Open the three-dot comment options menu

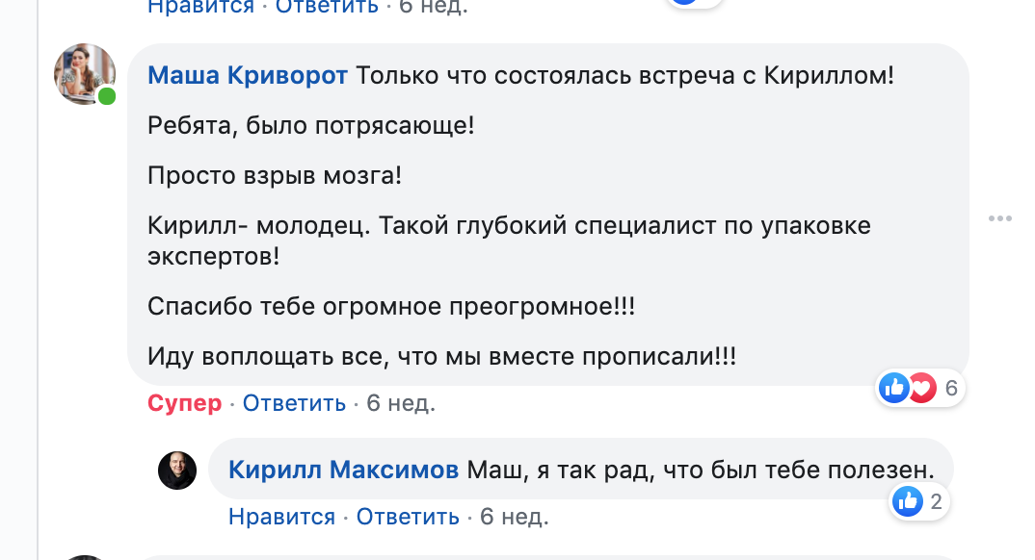[x=1000, y=219]
